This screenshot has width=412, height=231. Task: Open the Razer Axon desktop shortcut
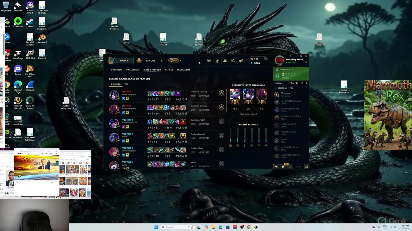[x=18, y=23]
